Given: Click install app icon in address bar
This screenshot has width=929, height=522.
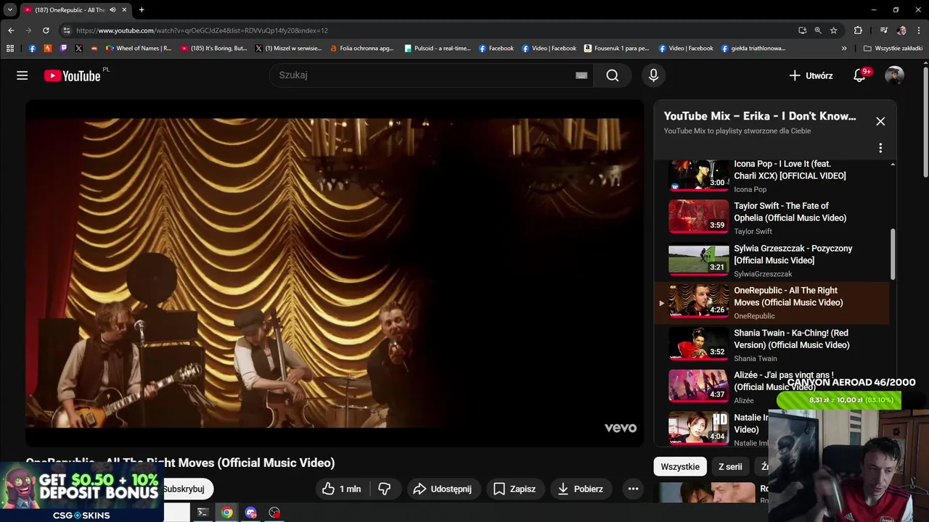Looking at the screenshot, I should coord(802,30).
